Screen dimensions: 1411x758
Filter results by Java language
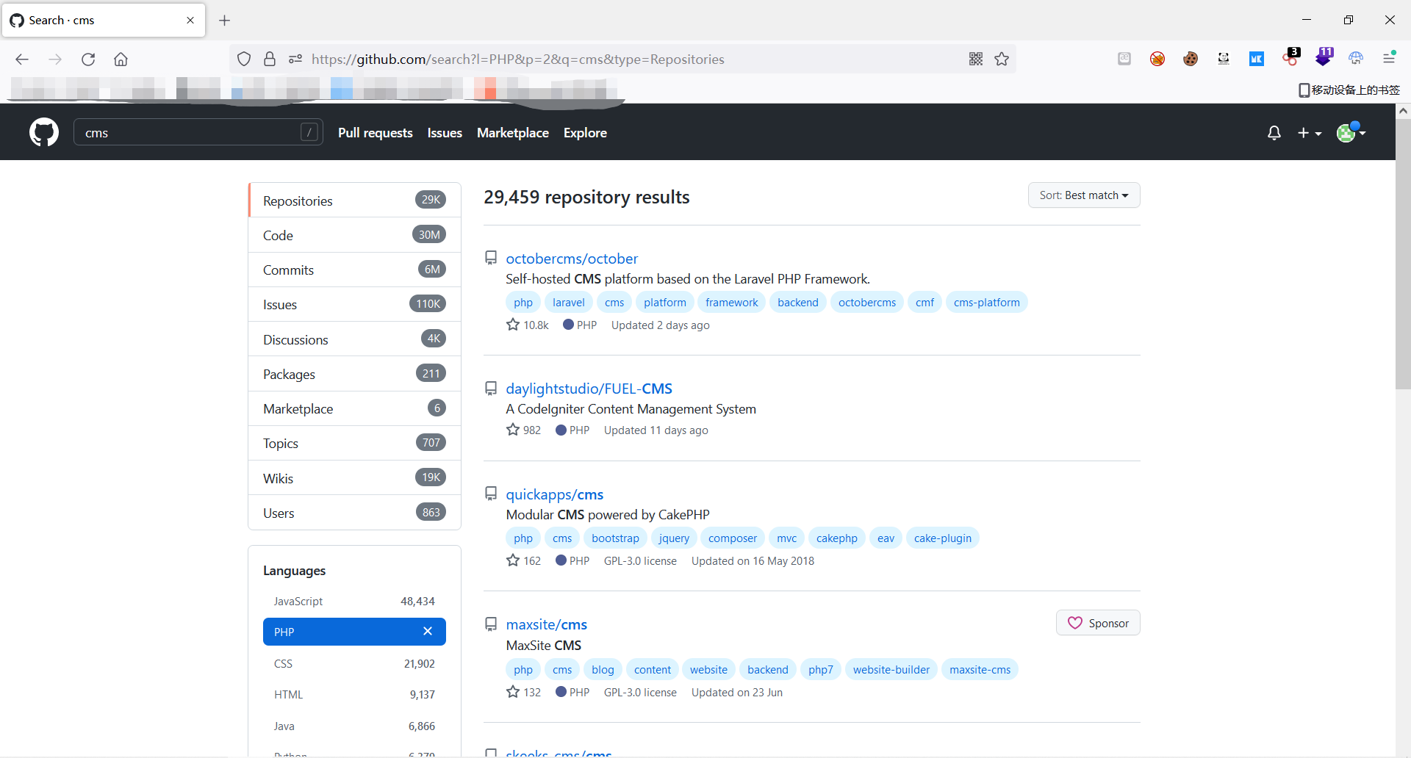point(354,726)
